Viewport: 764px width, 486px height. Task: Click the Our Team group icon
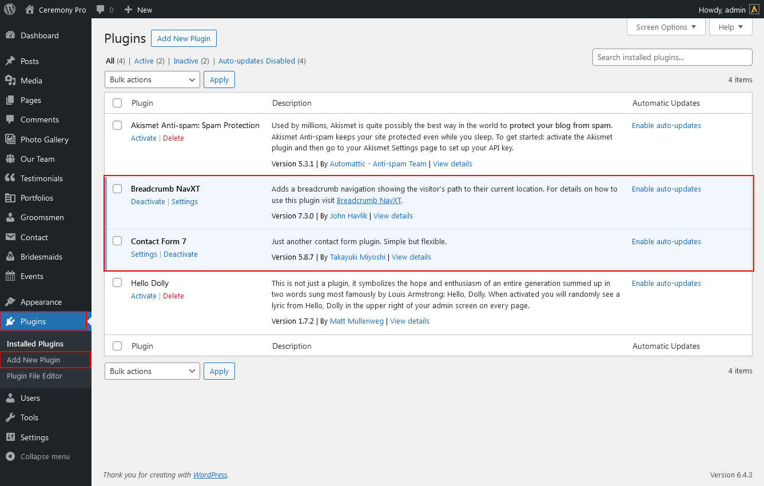point(10,159)
